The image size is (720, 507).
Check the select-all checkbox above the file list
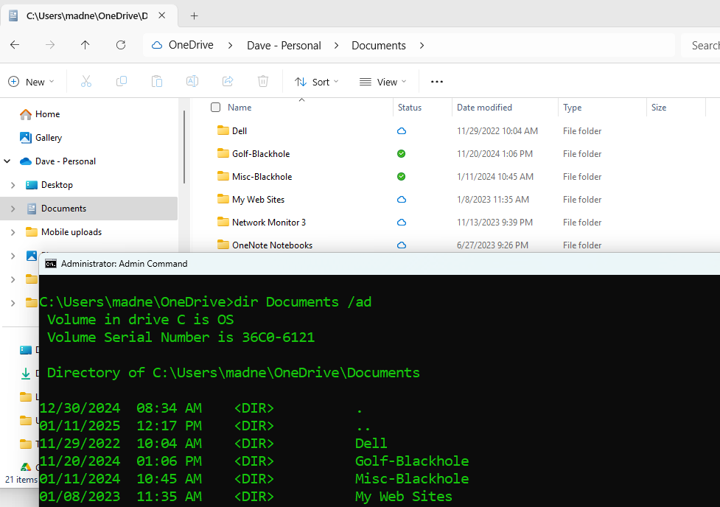[215, 107]
